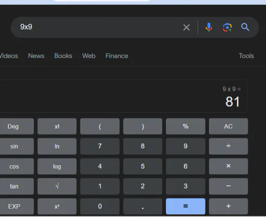Click the tan function key
The image size is (266, 217).
(x=17, y=186)
